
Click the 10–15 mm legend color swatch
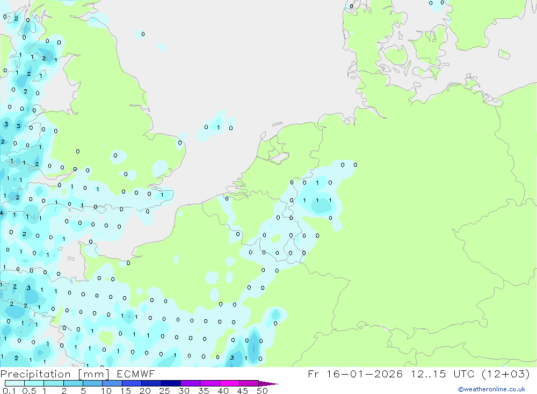112,383
